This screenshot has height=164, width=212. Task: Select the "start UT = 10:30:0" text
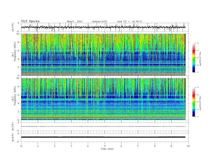pos(129,21)
